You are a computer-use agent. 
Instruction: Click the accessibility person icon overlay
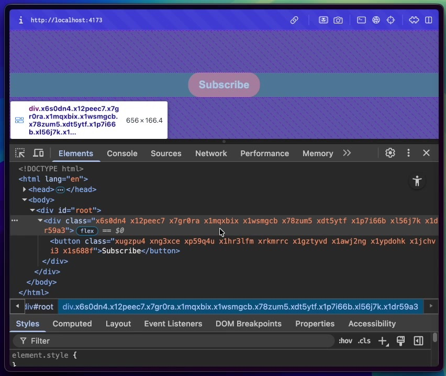(x=417, y=181)
